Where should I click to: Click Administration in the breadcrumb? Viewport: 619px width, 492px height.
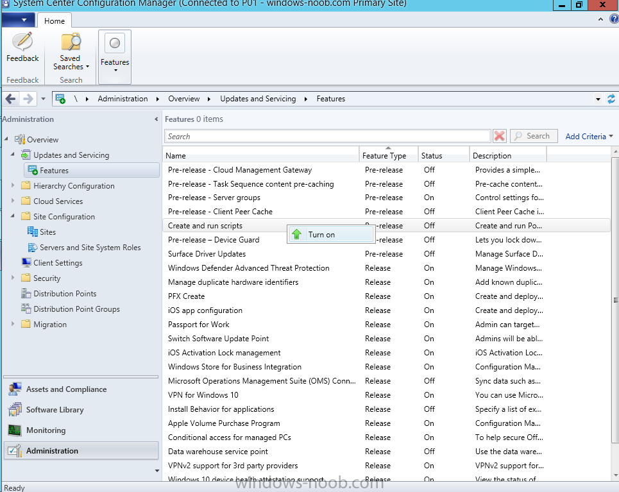(x=123, y=99)
